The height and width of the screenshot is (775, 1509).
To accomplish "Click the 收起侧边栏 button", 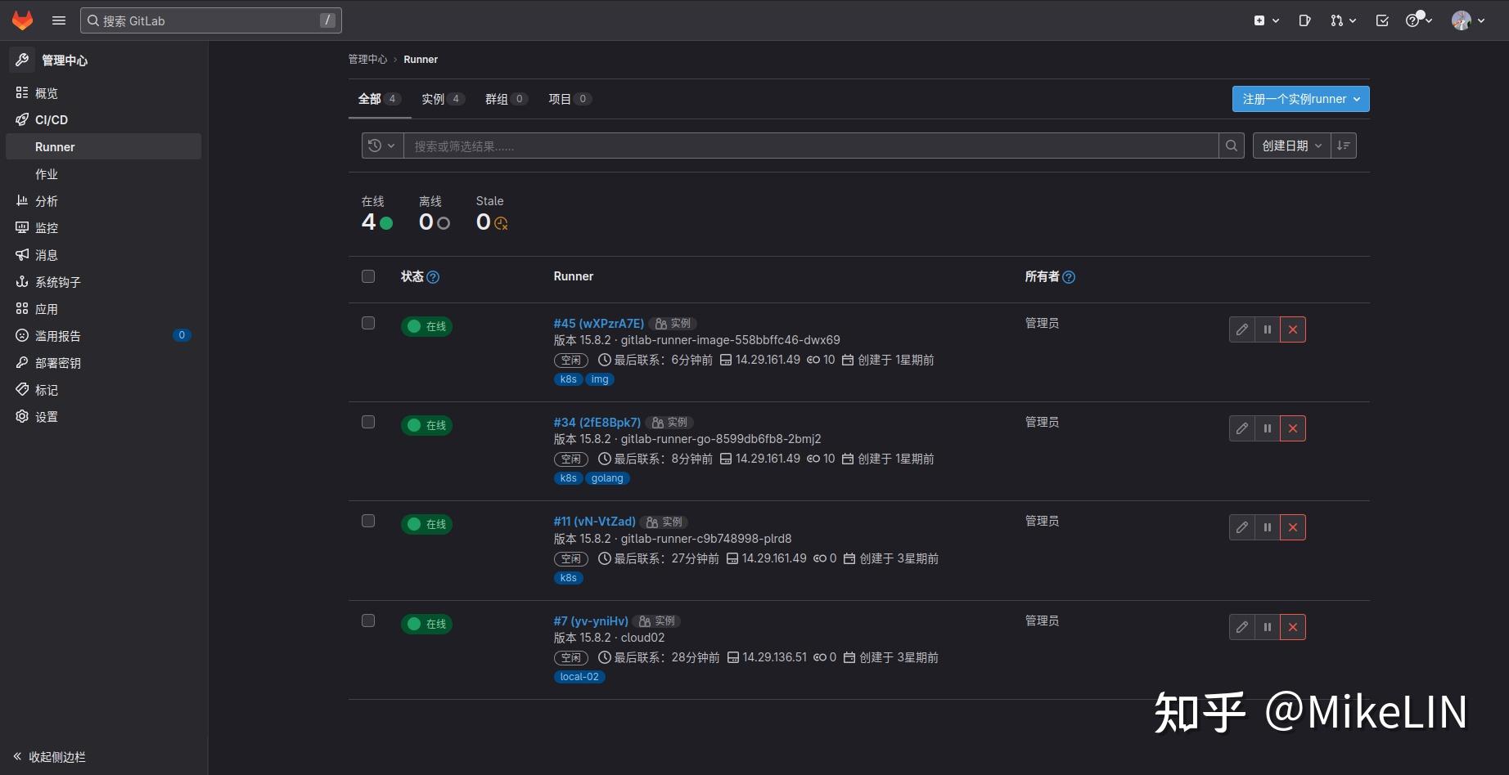I will tap(47, 757).
